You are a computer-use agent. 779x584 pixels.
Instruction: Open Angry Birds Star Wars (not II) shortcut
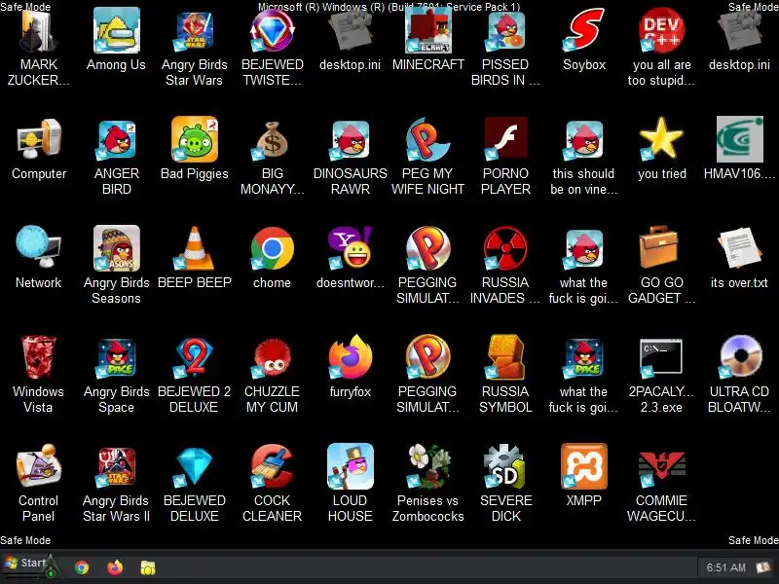pyautogui.click(x=194, y=31)
